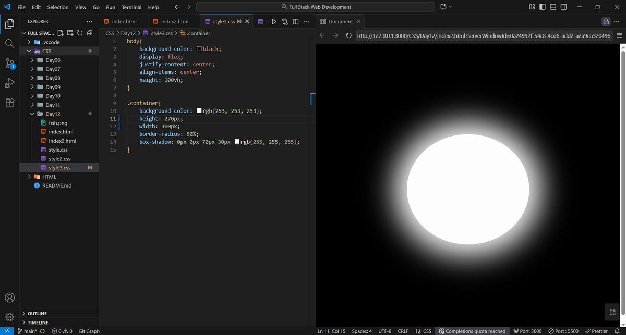Open the Selection menu

[x=57, y=7]
